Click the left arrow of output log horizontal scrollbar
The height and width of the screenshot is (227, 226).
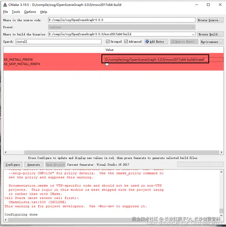6,220
